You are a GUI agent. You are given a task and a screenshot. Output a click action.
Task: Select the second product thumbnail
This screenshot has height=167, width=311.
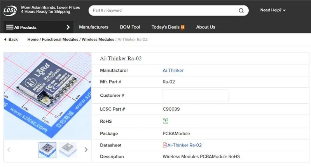[68, 150]
